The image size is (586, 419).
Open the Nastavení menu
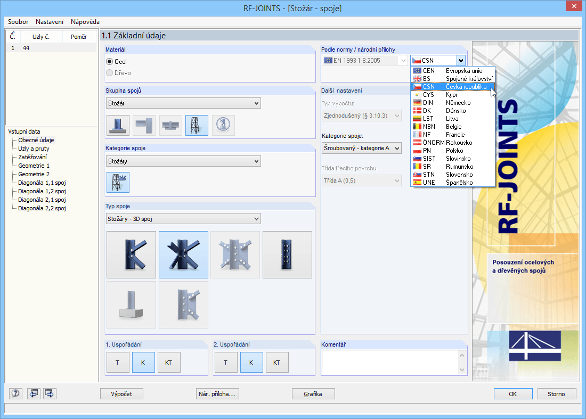(x=50, y=22)
